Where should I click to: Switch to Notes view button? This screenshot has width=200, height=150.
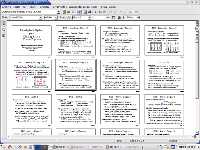(197, 32)
